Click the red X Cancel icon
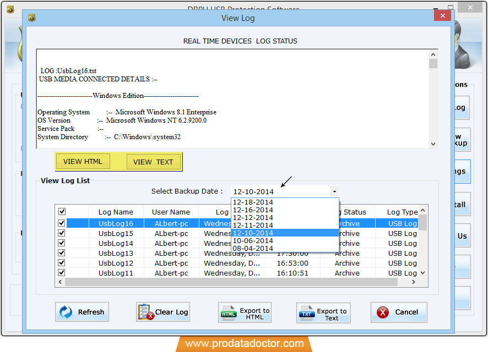 383,312
